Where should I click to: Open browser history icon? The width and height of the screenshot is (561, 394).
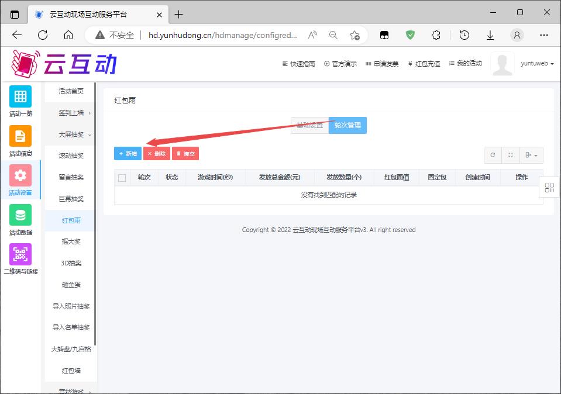point(464,35)
